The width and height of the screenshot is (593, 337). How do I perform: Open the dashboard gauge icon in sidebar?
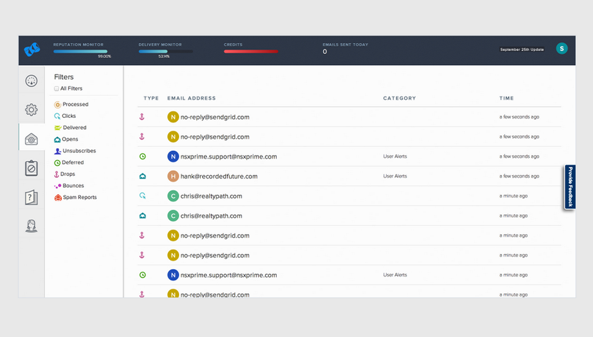[32, 81]
